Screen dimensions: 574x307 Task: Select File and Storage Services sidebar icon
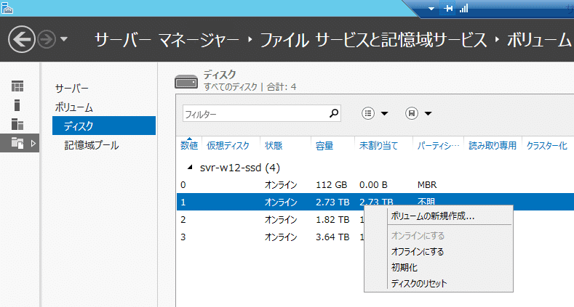click(17, 143)
